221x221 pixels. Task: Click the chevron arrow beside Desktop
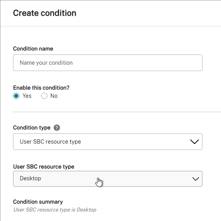coord(196,179)
